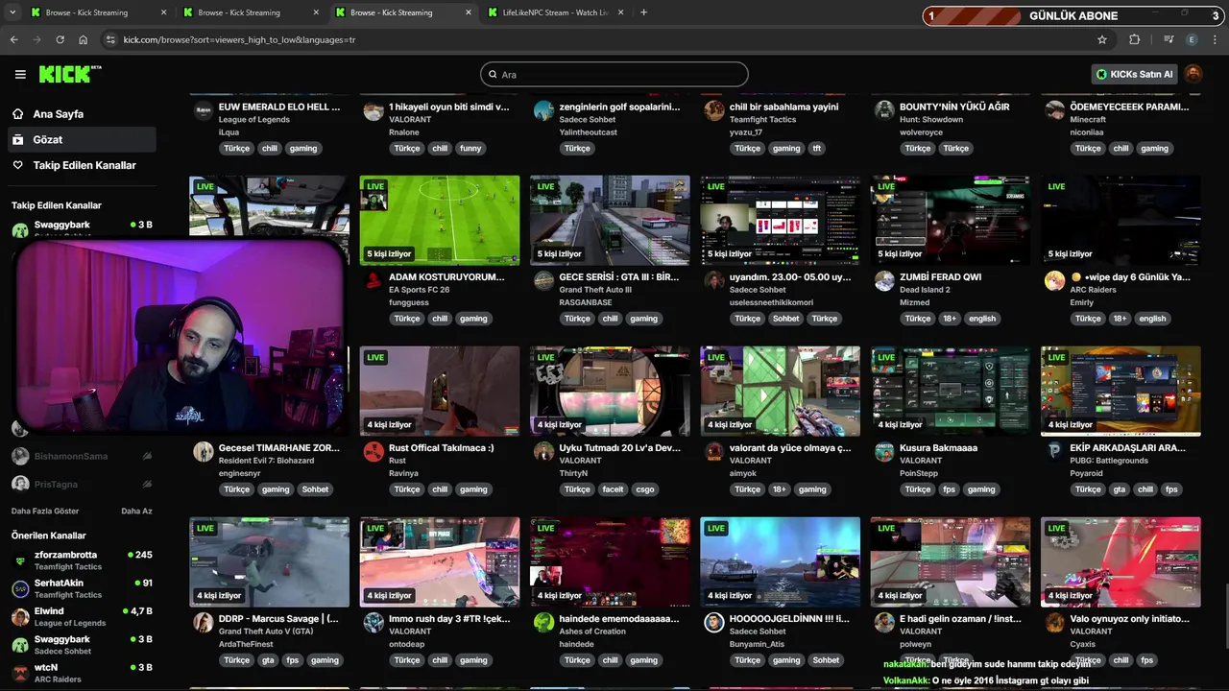Image resolution: width=1229 pixels, height=691 pixels.
Task: Click fungguess channel avatar icon
Action: [374, 281]
